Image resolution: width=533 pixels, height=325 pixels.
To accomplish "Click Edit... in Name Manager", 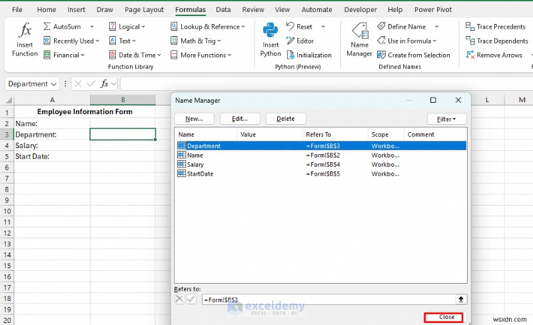I will pyautogui.click(x=240, y=119).
